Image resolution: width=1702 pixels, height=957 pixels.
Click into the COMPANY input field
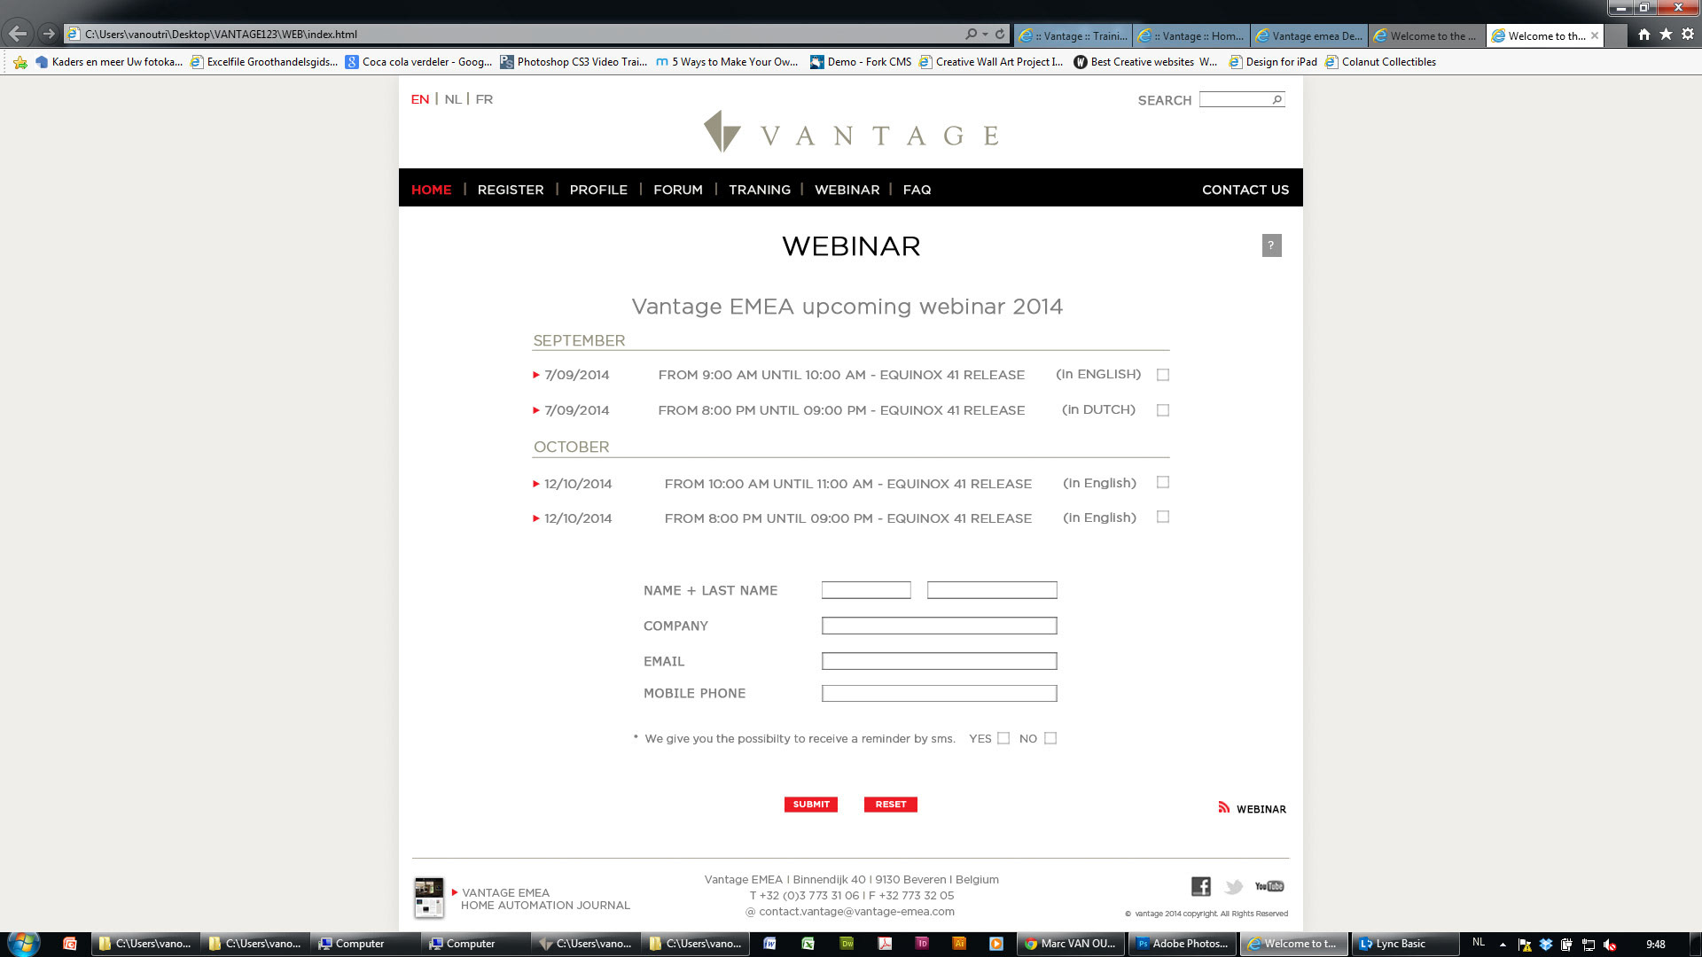pyautogui.click(x=939, y=626)
